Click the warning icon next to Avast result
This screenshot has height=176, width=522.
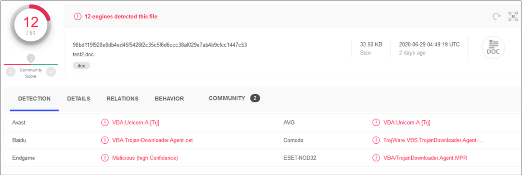(105, 123)
